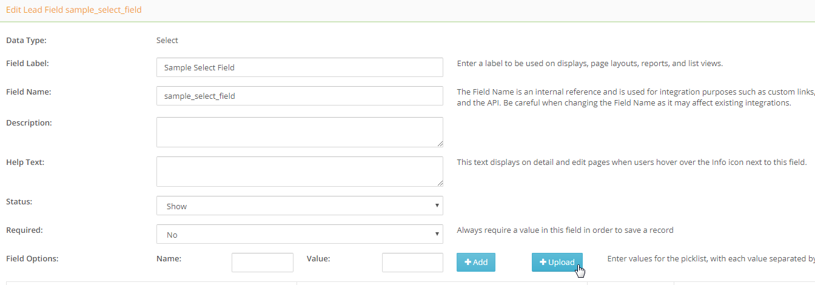This screenshot has width=815, height=285.
Task: Click inside the Description text area
Action: point(300,132)
